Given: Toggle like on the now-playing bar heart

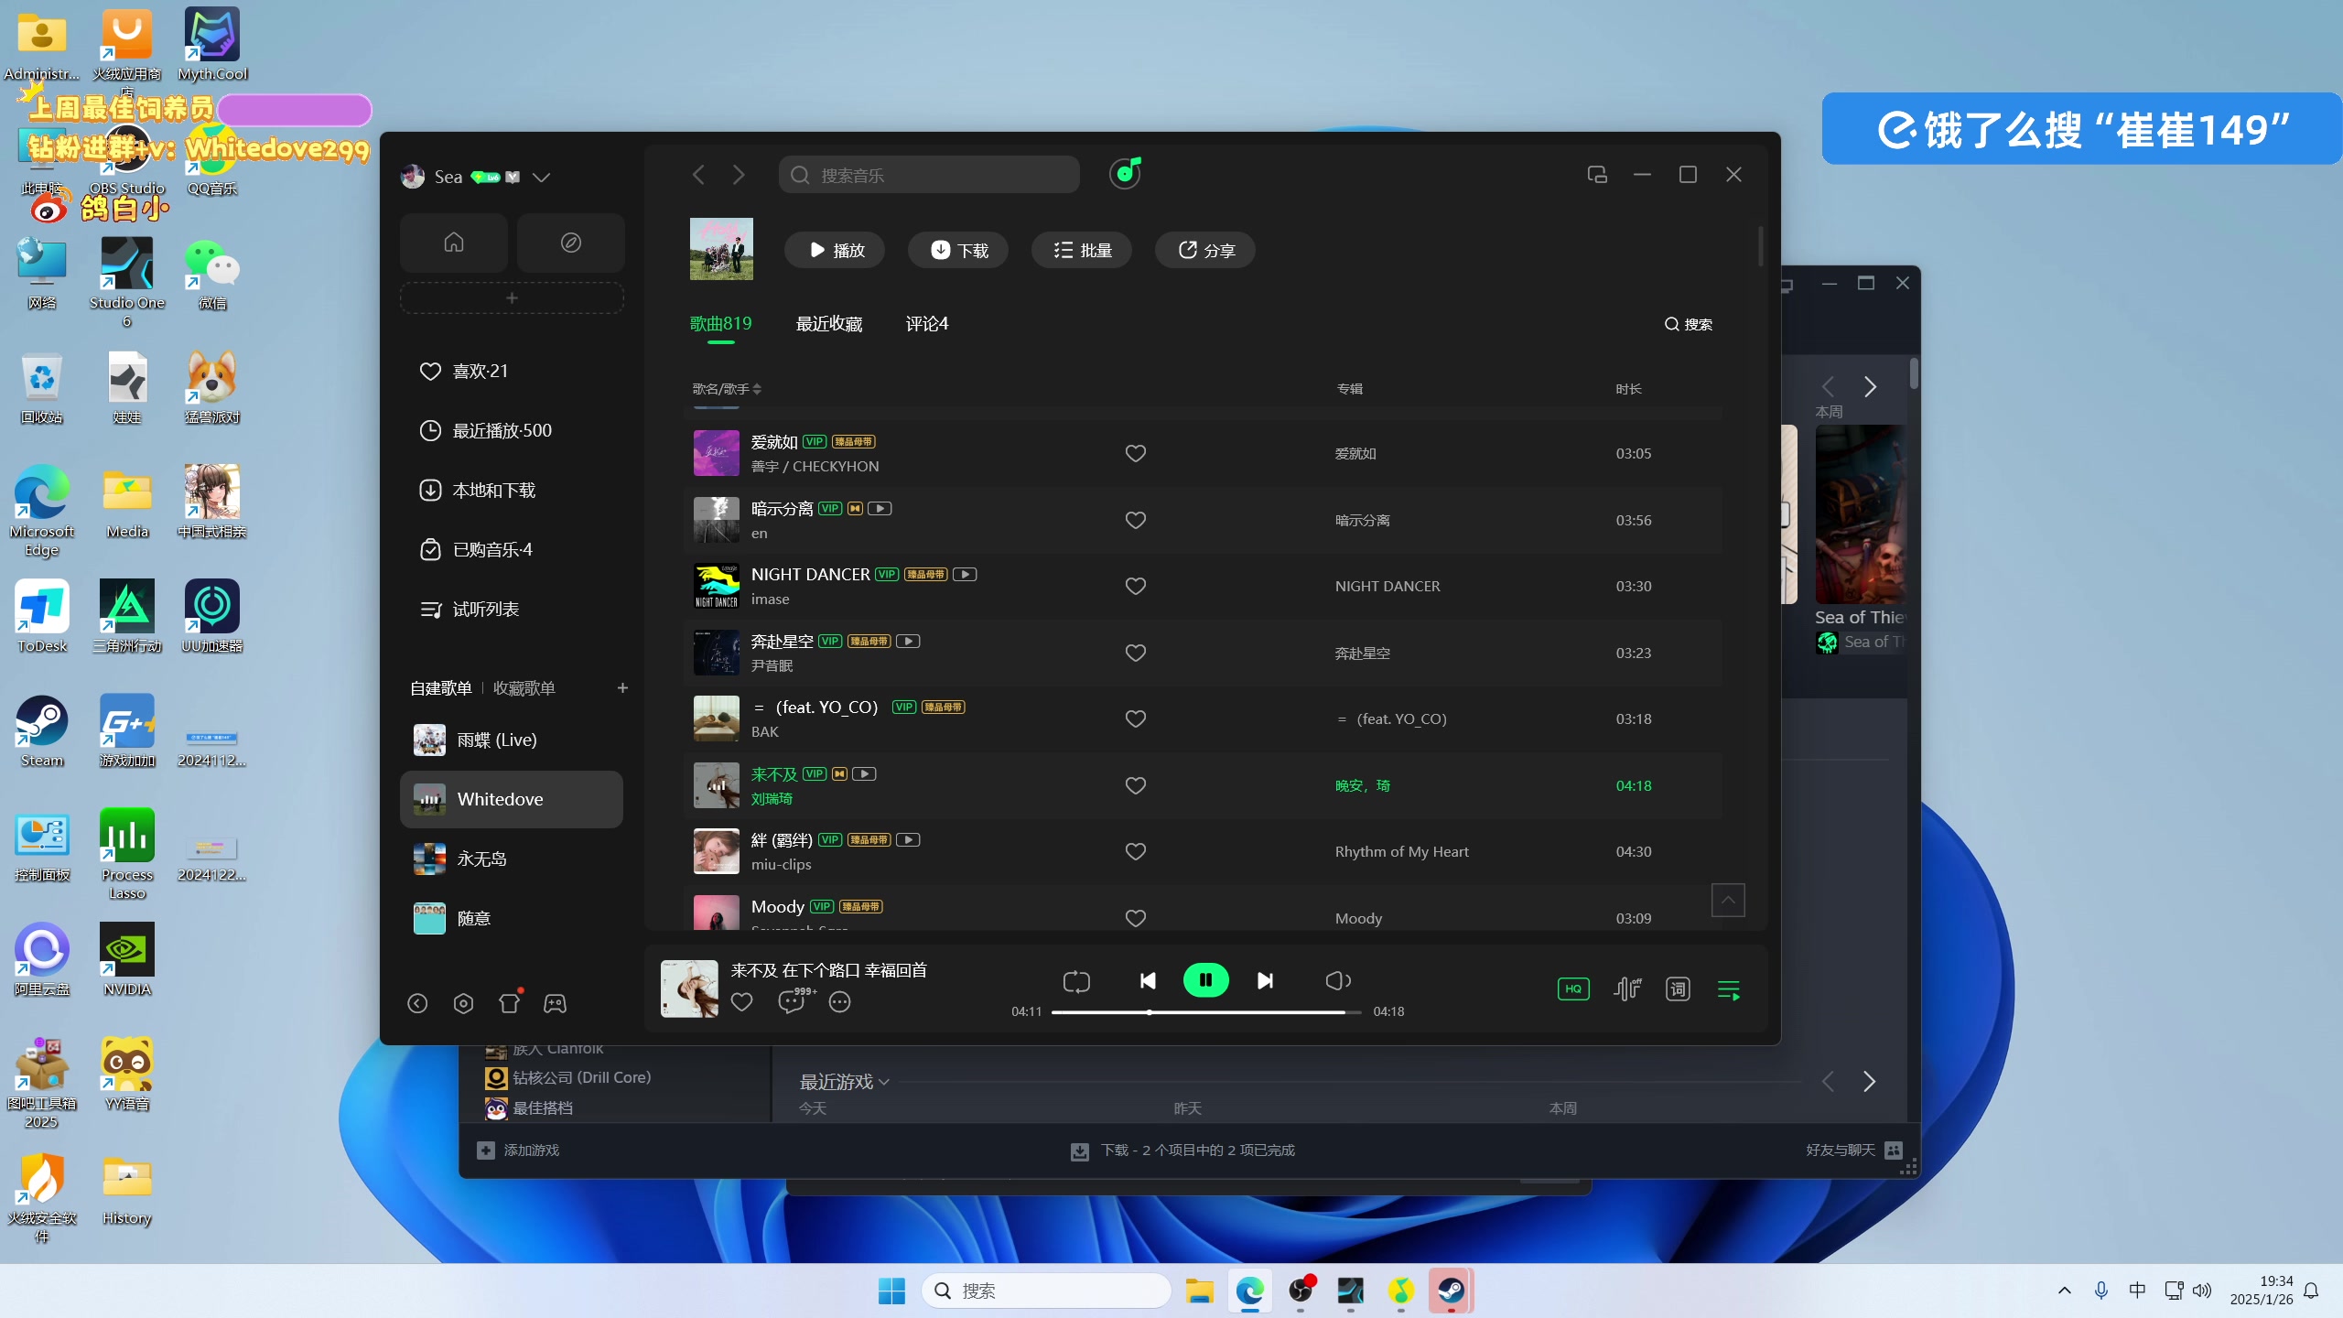Looking at the screenshot, I should (x=742, y=1002).
